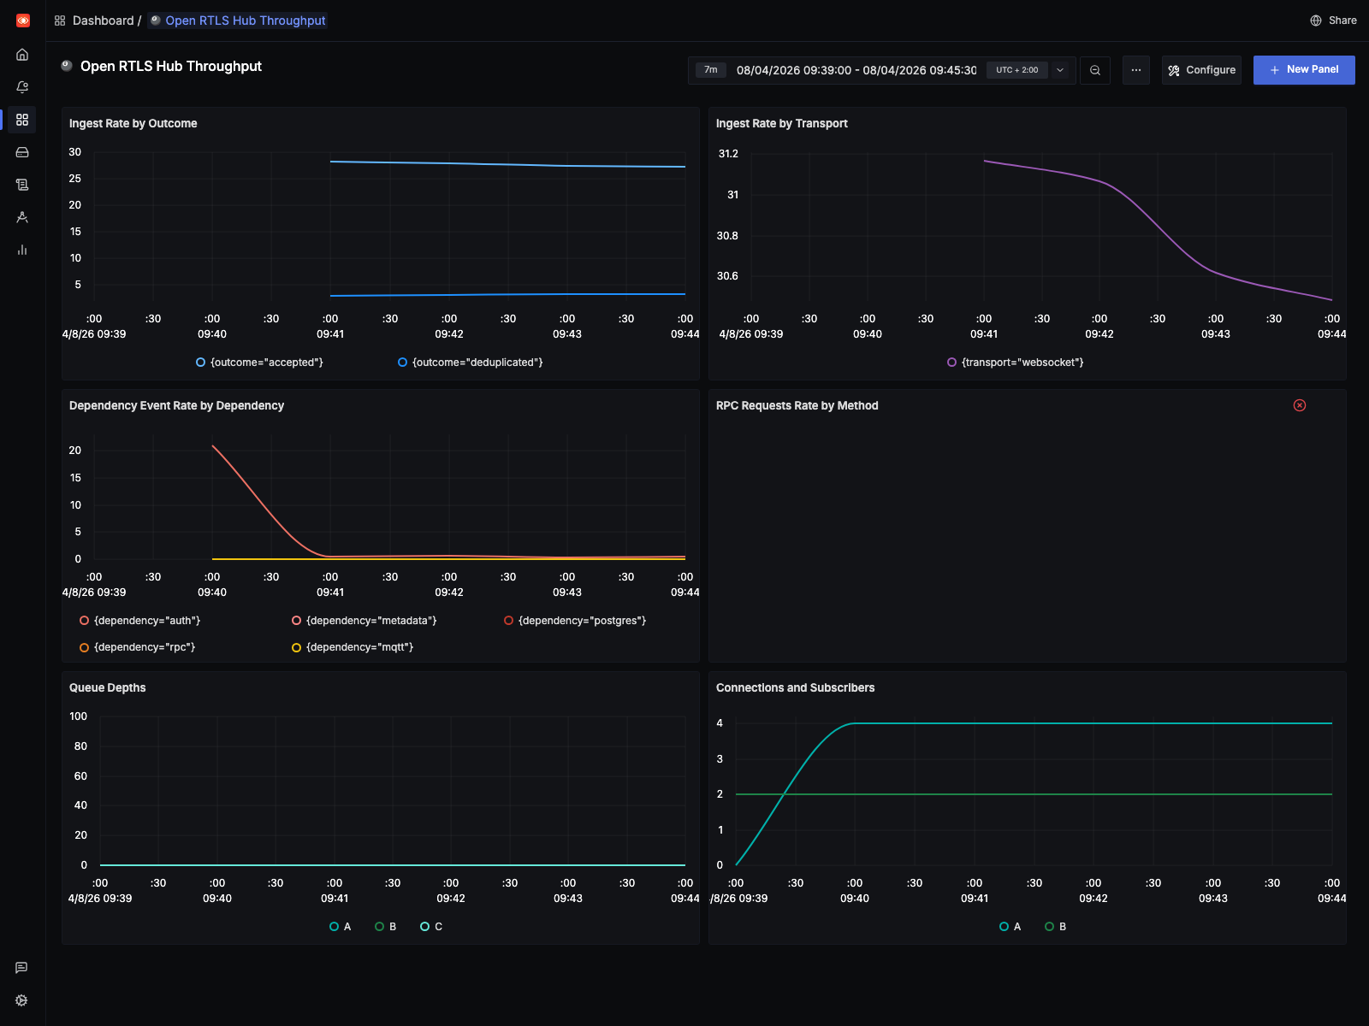Screen dimensions: 1369x1026
Task: Open the Configure settings button
Action: click(1201, 70)
